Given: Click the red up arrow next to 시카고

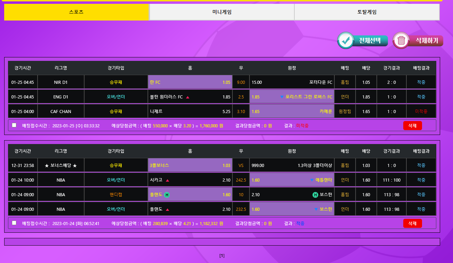Looking at the screenshot, I should click(167, 180).
